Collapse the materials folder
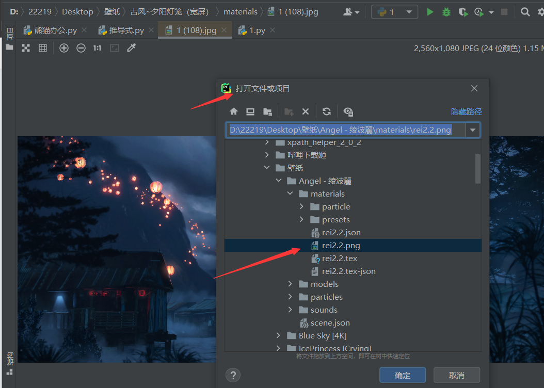 290,193
